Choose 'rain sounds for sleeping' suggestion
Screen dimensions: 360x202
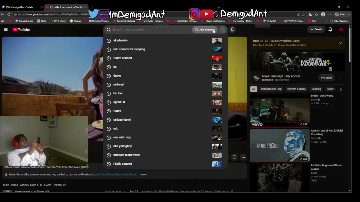coord(165,49)
